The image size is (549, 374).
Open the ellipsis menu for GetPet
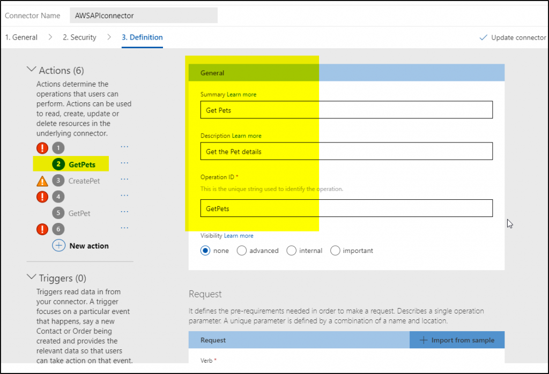pyautogui.click(x=124, y=211)
